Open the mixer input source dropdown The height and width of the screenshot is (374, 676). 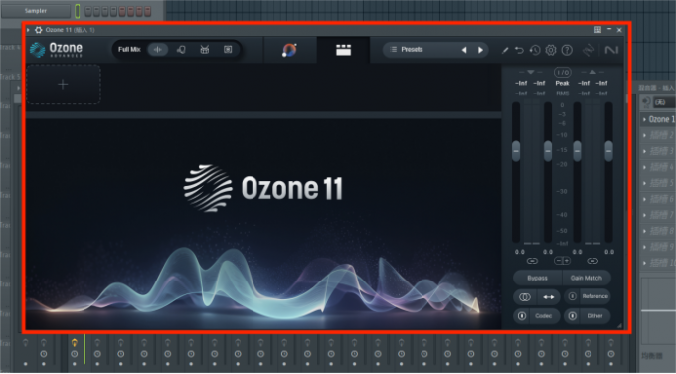664,102
